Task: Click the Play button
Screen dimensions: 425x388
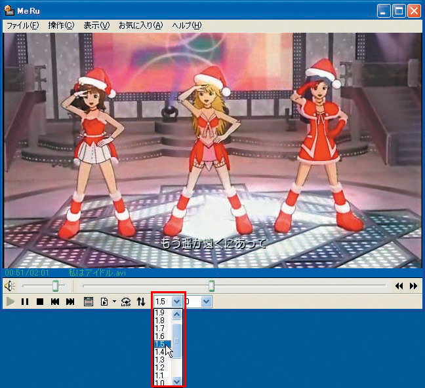Action: [10, 302]
